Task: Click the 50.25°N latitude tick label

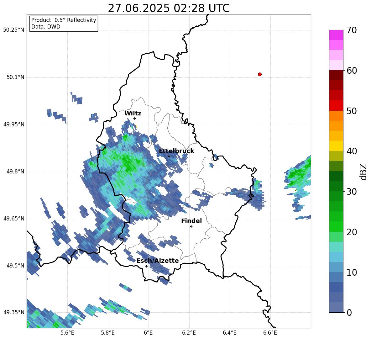Action: [14, 30]
